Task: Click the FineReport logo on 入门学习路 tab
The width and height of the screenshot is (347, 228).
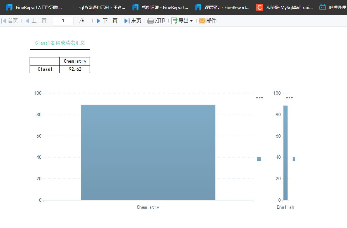Action: [9, 7]
